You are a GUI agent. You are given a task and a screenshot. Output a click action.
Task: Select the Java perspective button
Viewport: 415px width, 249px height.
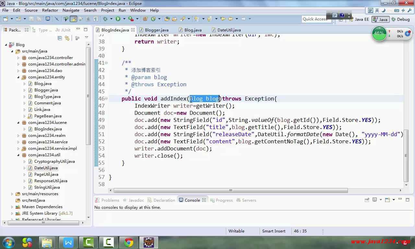click(x=380, y=19)
